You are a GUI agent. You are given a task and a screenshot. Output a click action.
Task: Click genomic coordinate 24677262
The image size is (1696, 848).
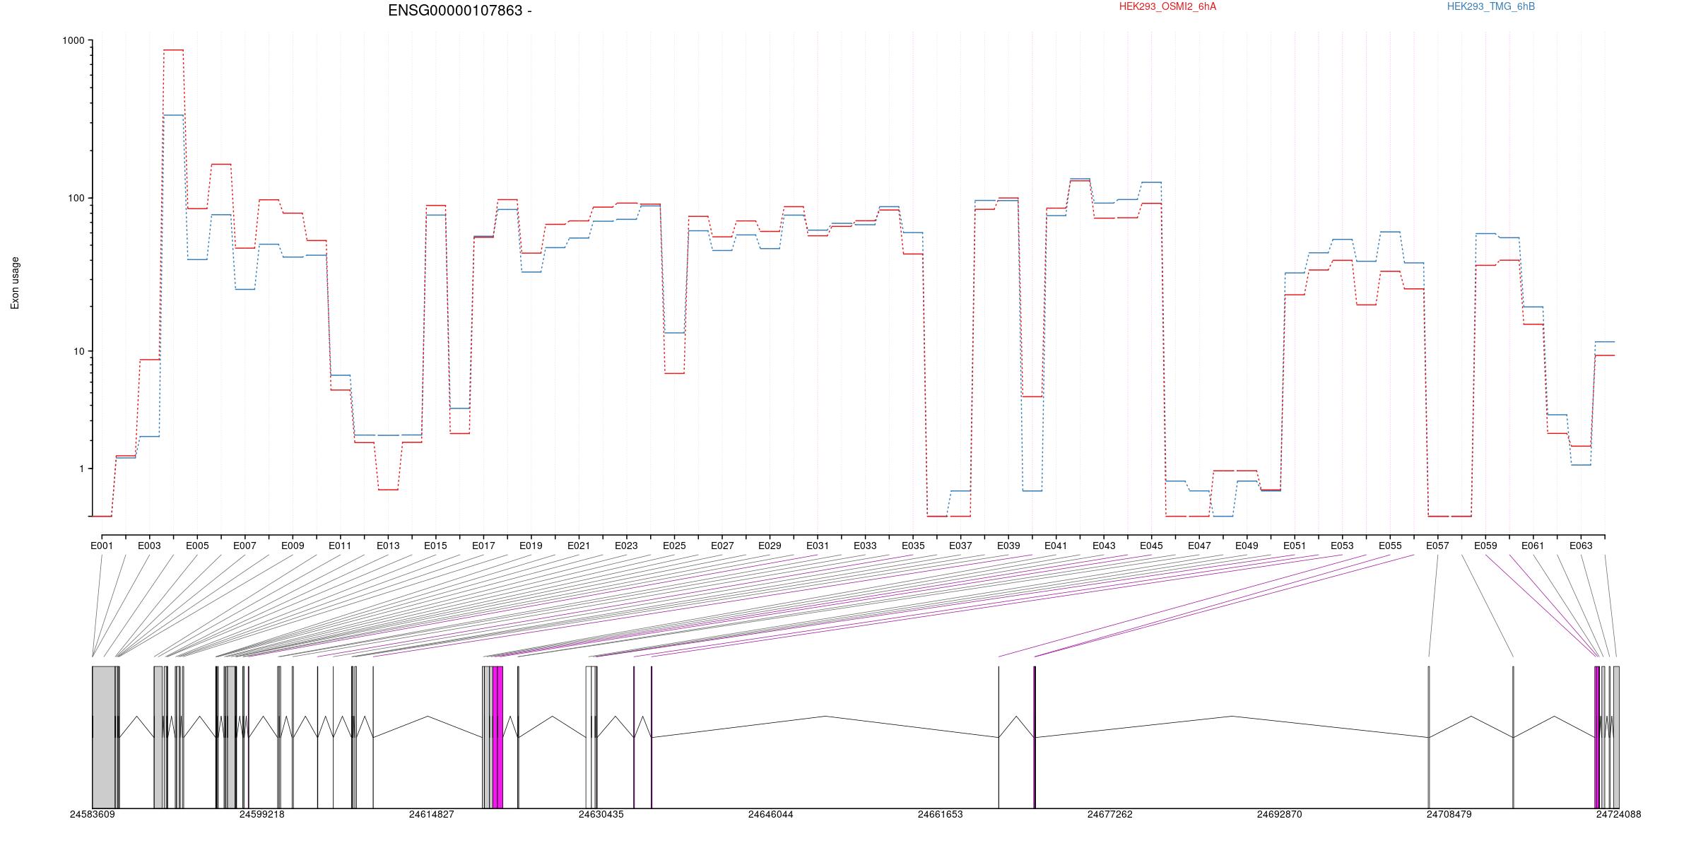click(1109, 814)
